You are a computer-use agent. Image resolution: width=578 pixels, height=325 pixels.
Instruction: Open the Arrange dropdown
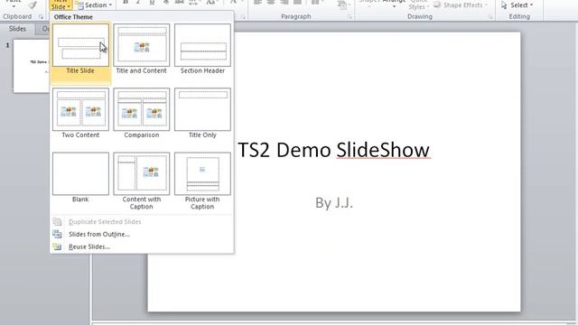[394, 4]
